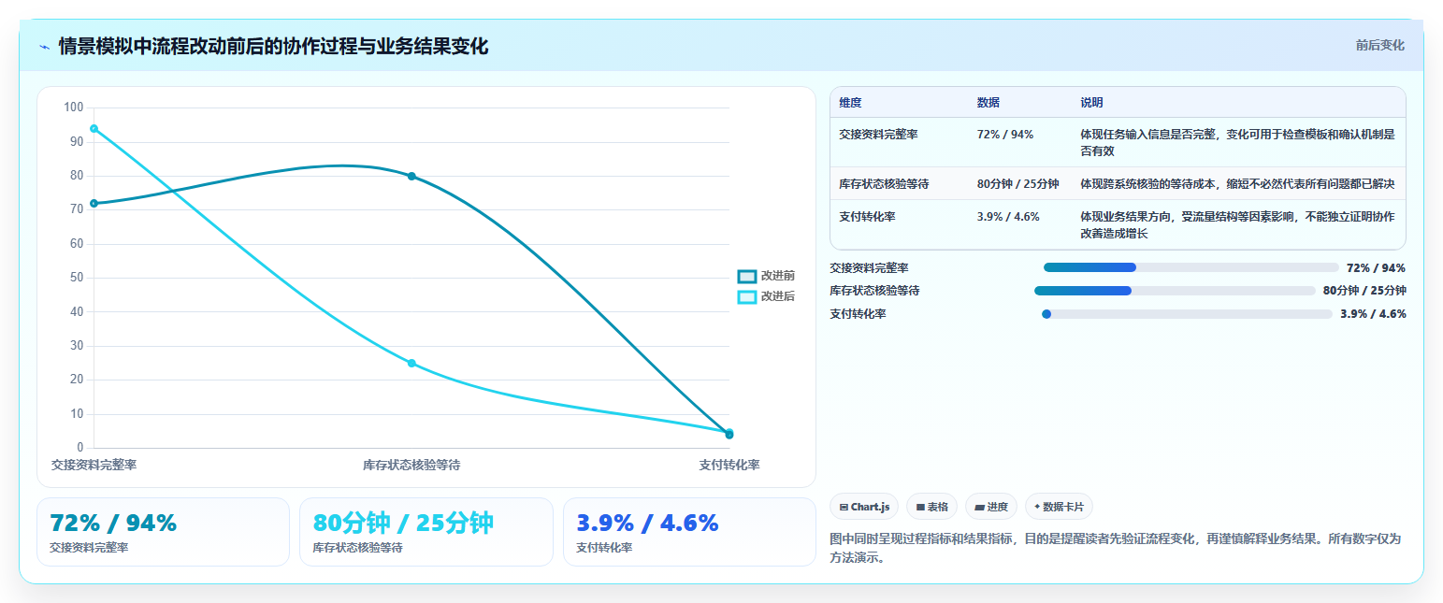Toggle the 改进前 legend entry
The image size is (1443, 603).
click(x=767, y=276)
